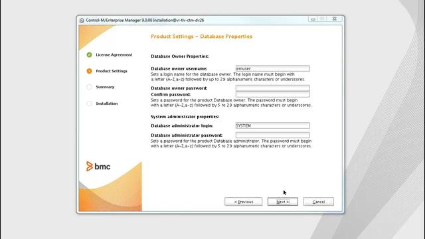
Task: Click the Product Settings – Database Properties heading
Action: click(201, 37)
